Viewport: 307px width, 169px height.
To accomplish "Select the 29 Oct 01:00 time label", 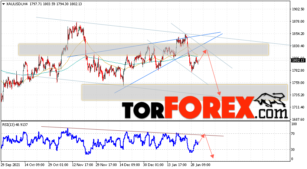I will pos(58,165).
